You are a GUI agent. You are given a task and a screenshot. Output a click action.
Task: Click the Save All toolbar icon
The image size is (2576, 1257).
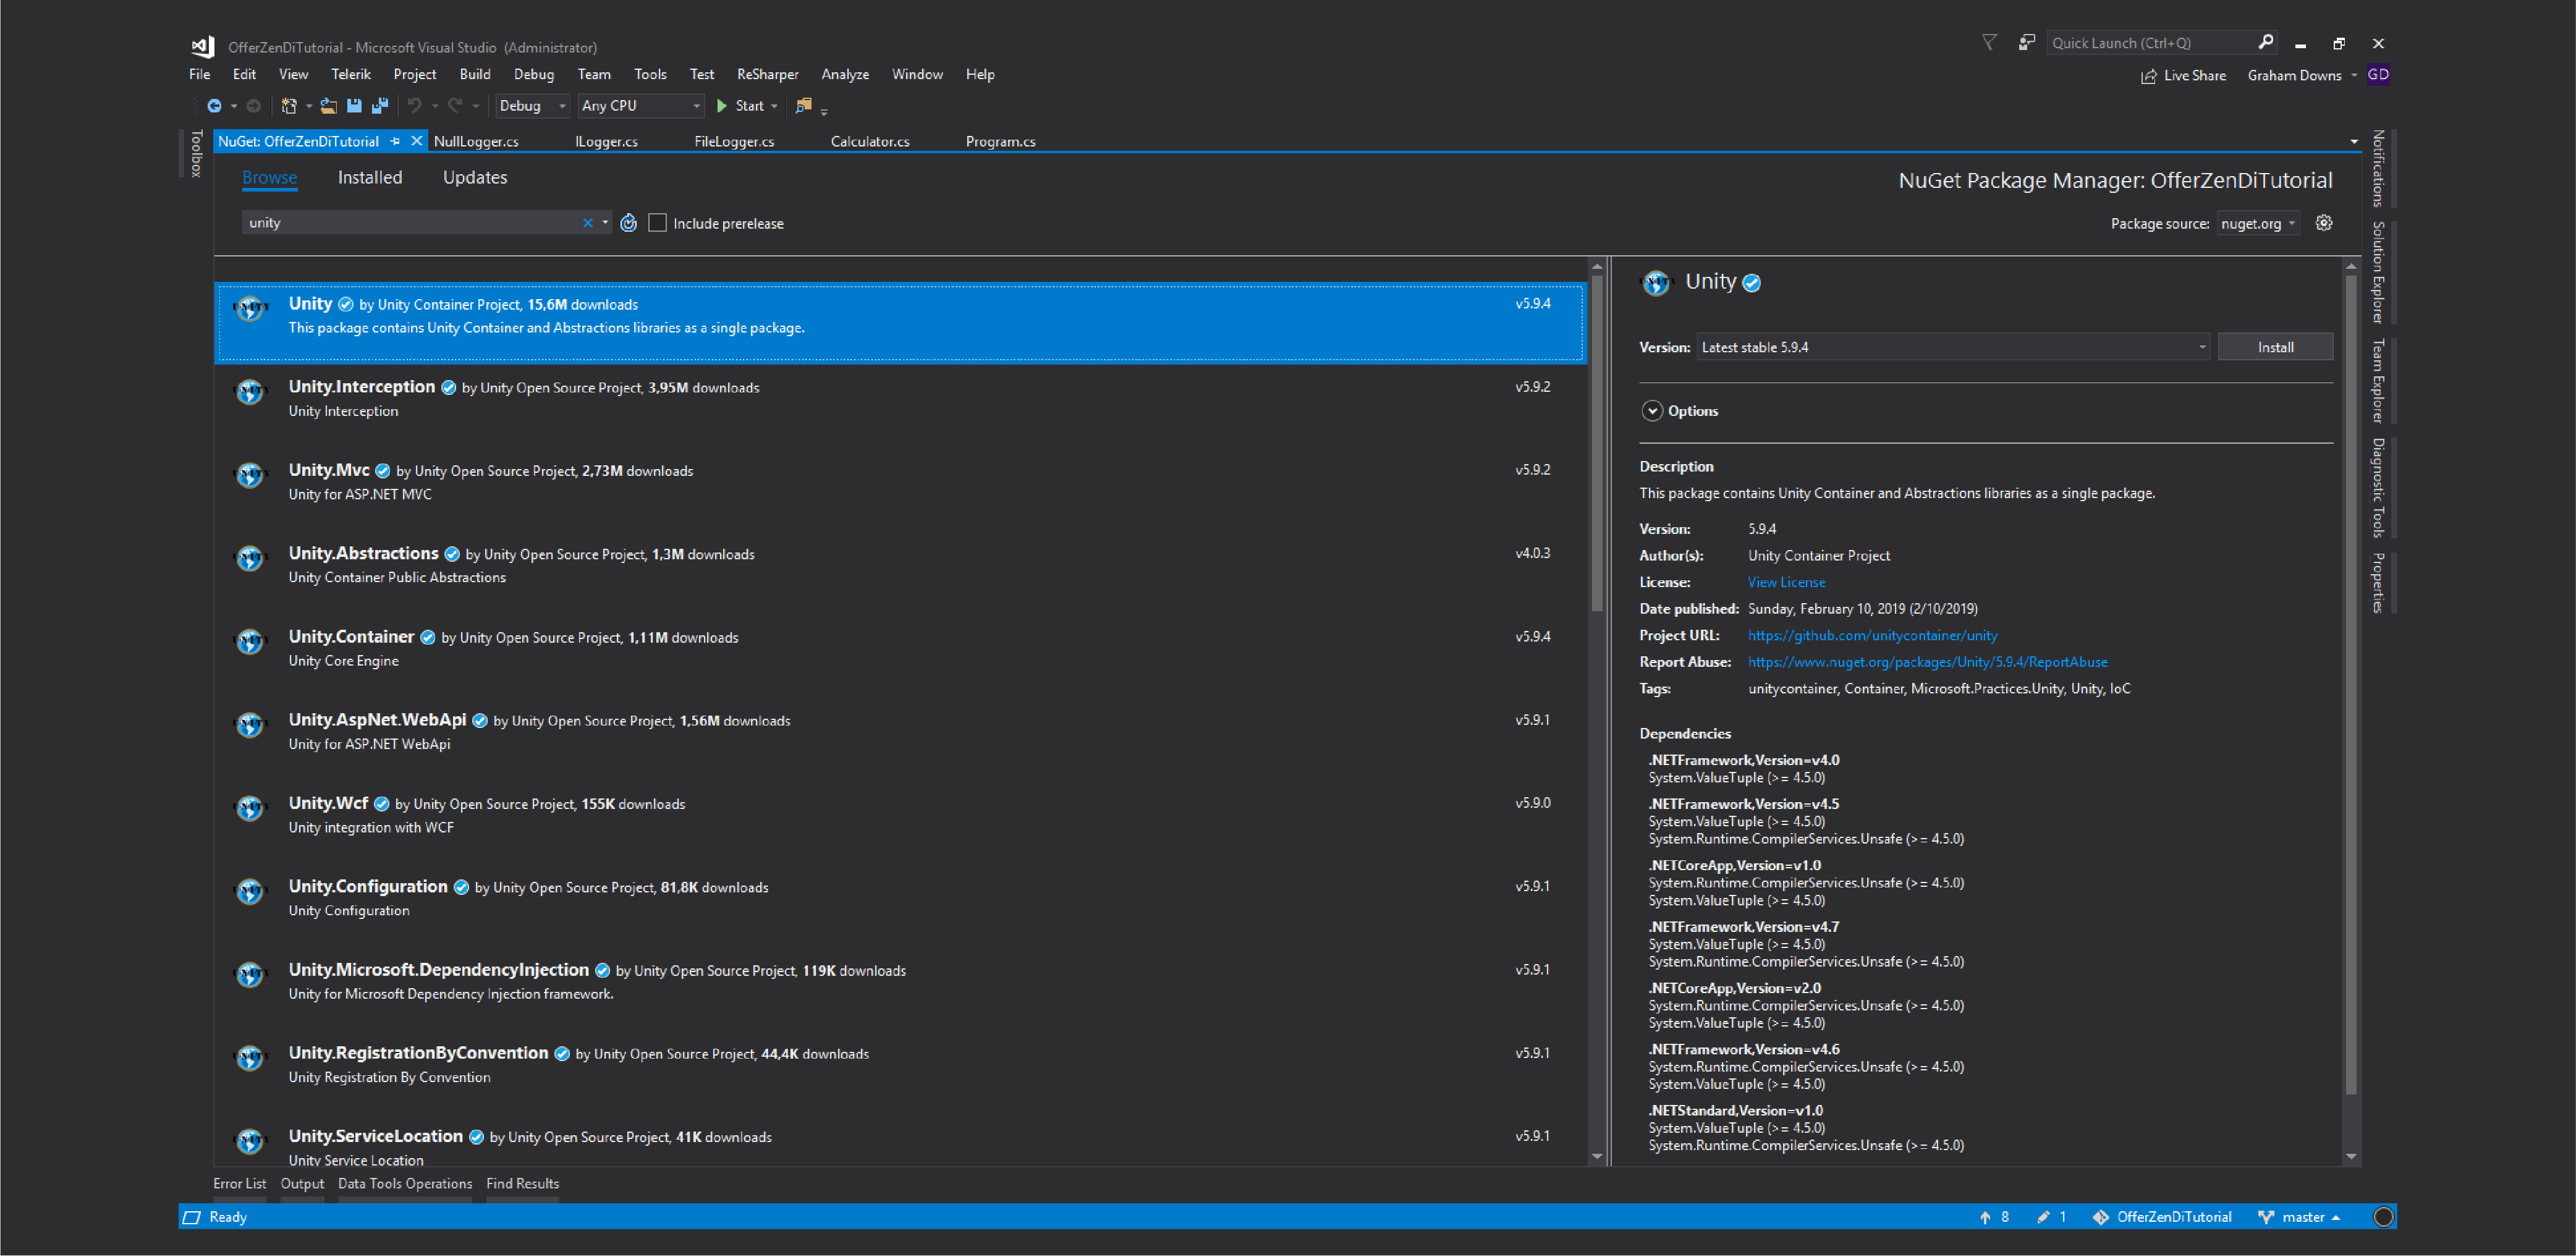pos(380,106)
